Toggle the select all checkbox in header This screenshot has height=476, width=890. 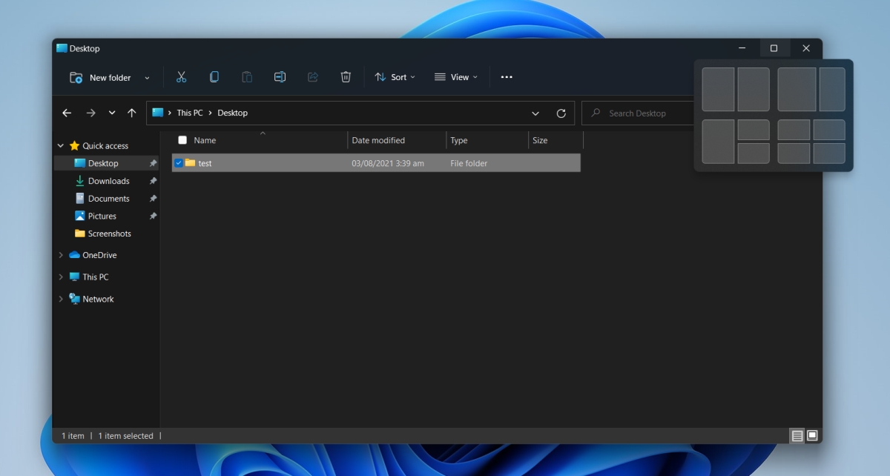pyautogui.click(x=182, y=140)
